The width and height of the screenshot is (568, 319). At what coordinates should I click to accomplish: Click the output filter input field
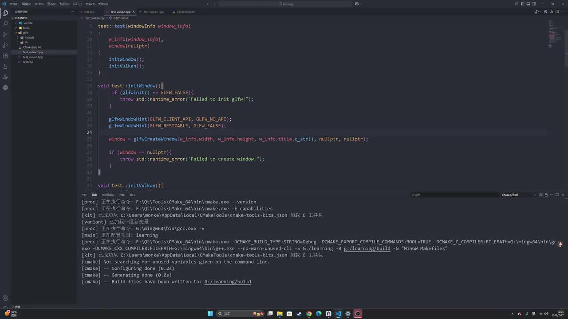pos(455,195)
